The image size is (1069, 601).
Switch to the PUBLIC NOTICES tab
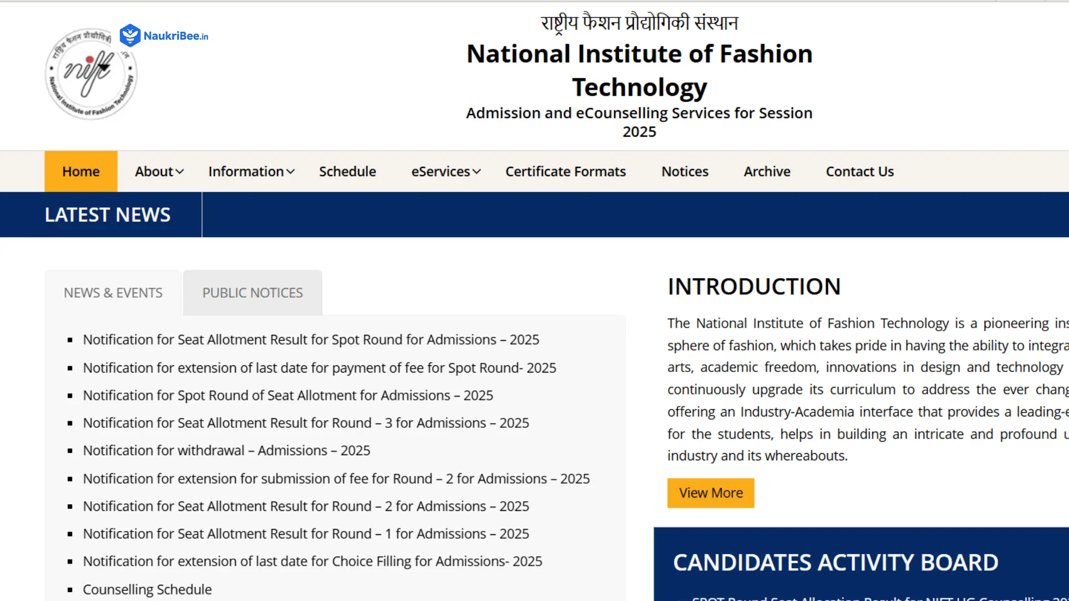point(252,292)
